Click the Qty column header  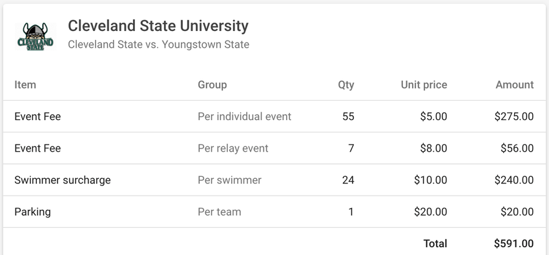click(x=346, y=85)
